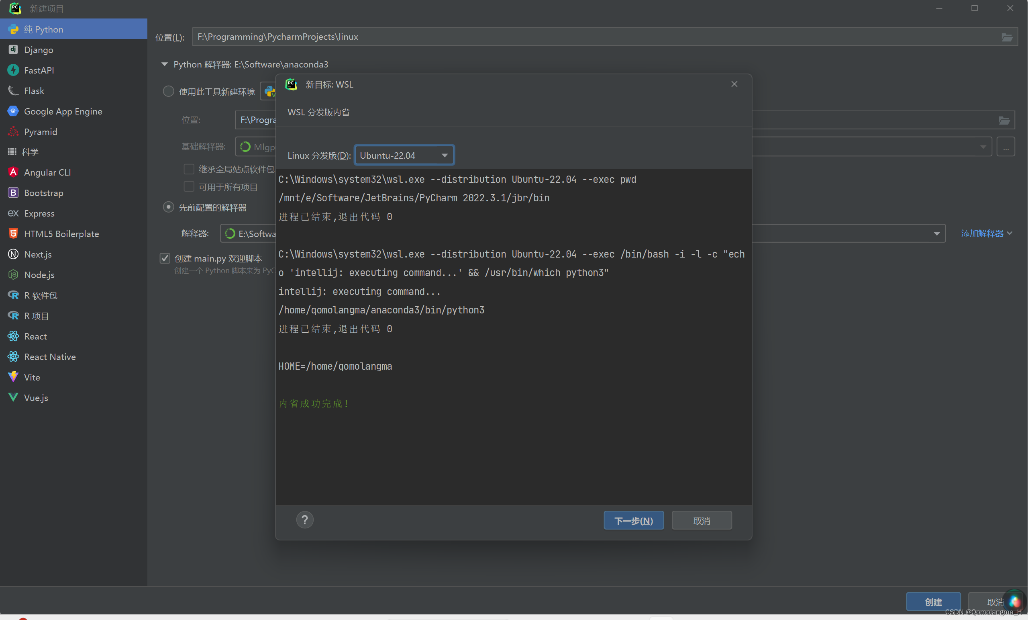Select the FastAPI project type icon
The height and width of the screenshot is (620, 1028).
point(13,70)
